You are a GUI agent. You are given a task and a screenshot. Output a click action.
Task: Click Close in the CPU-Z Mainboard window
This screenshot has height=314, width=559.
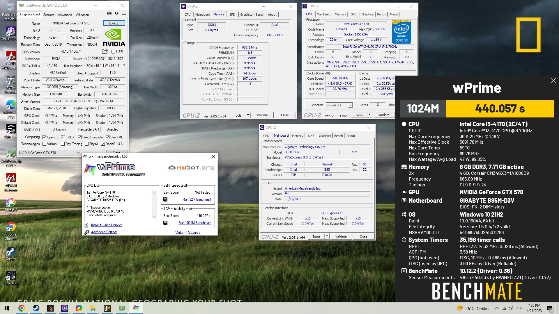363,236
